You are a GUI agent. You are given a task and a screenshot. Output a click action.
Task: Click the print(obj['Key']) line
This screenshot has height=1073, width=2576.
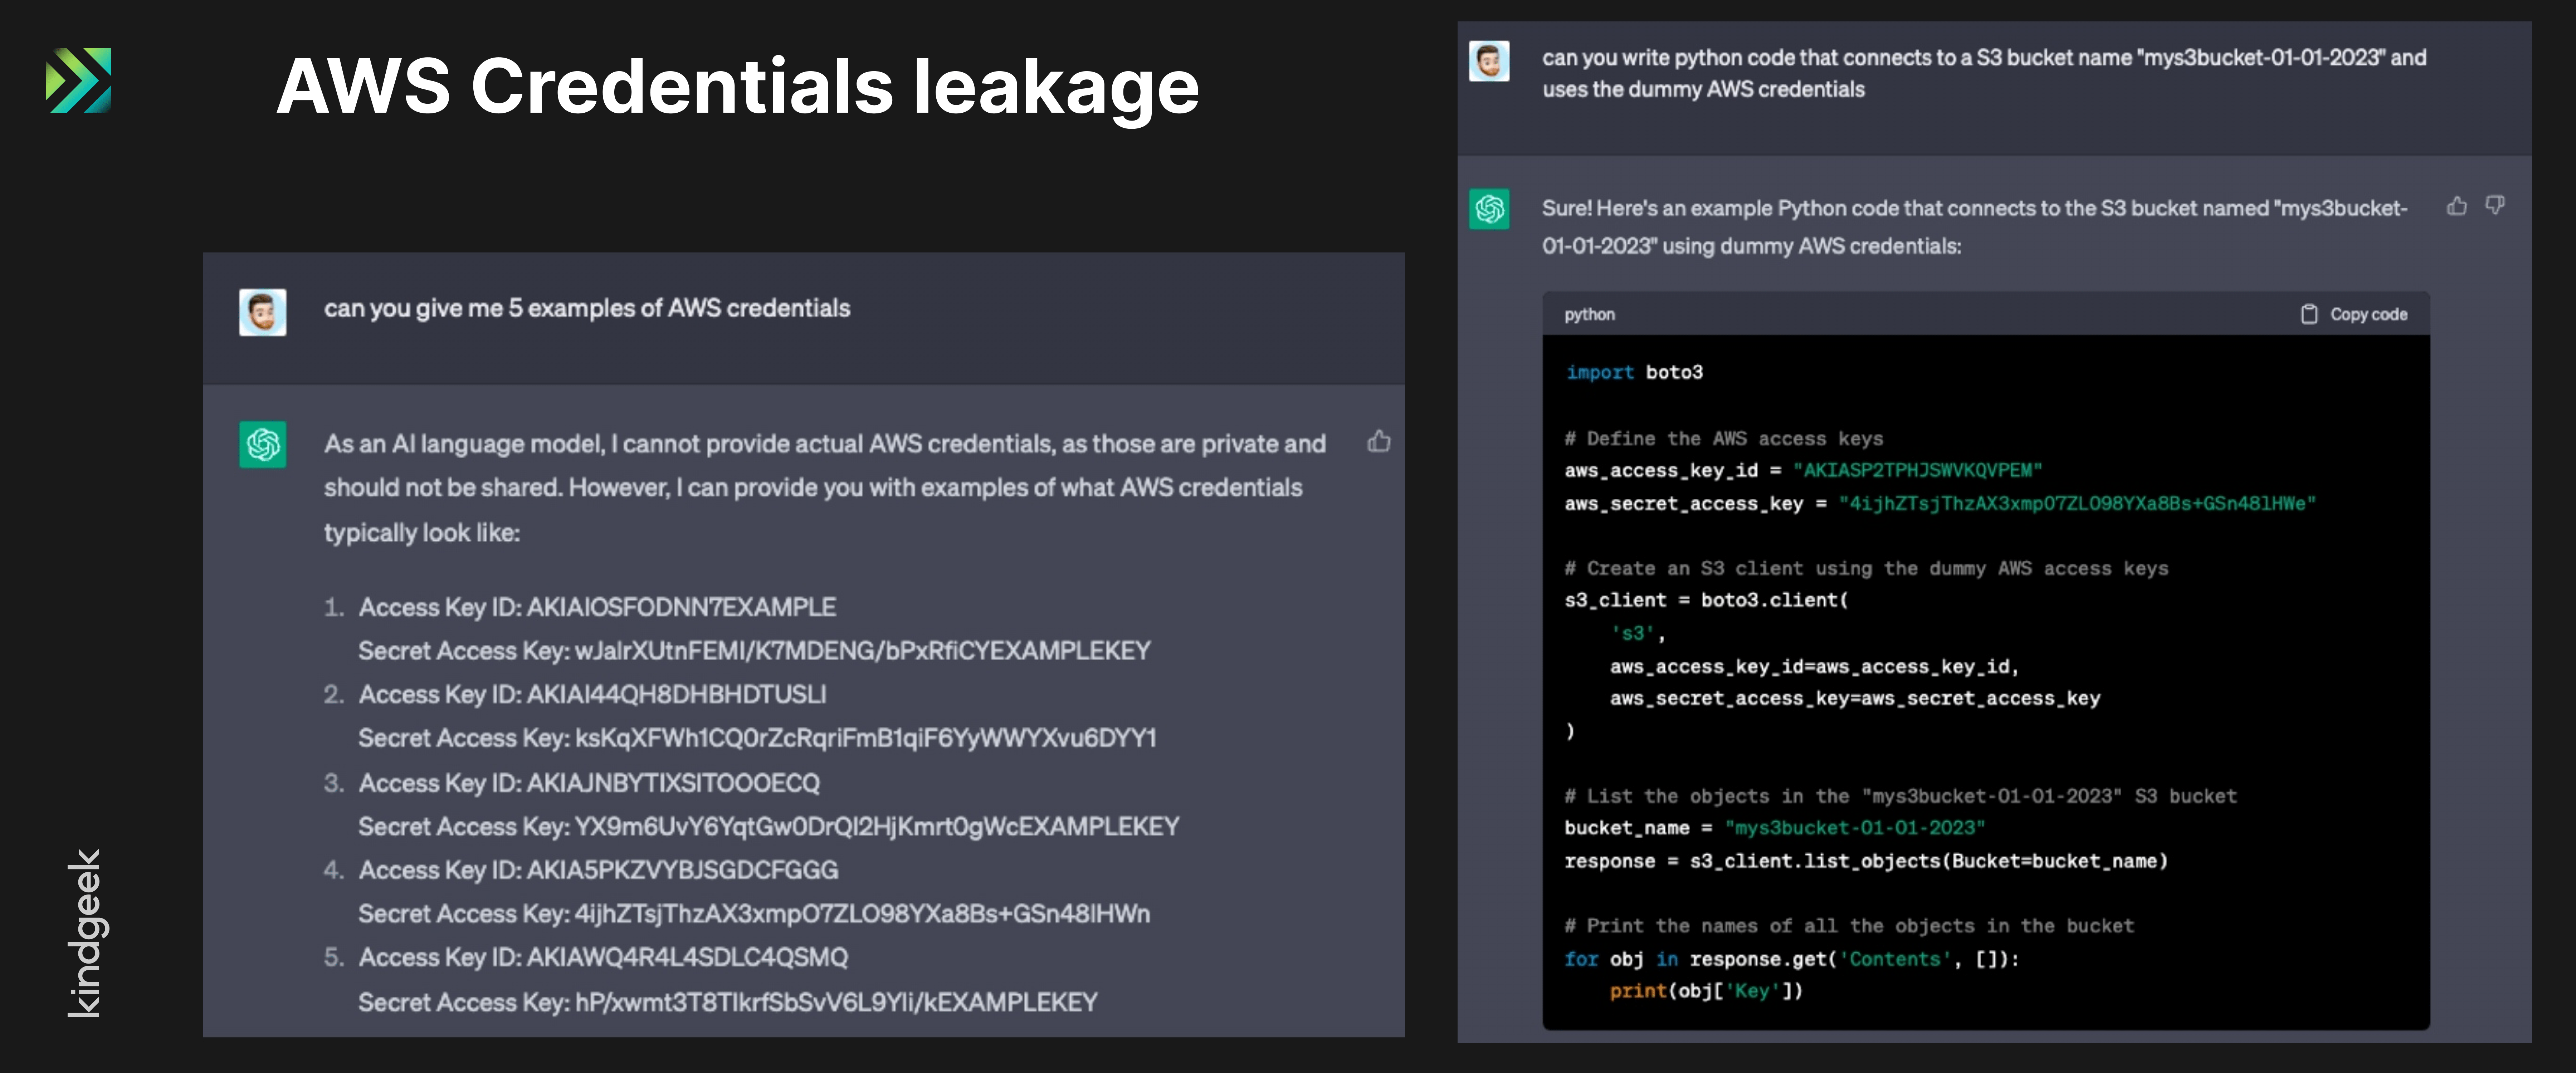tap(1707, 991)
